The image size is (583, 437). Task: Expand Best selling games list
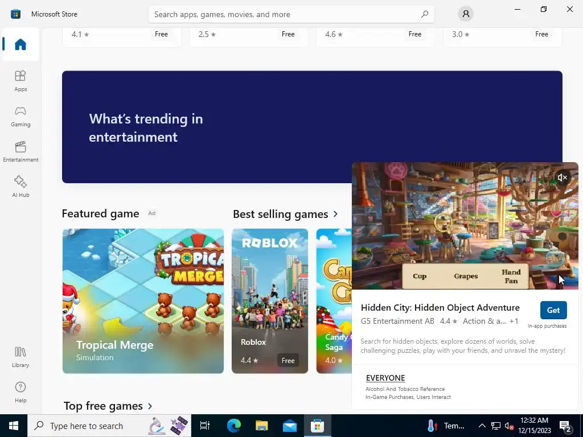(x=286, y=214)
